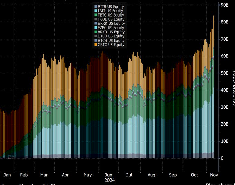Click the Aug x-axis label
235x185 pixels.
pos(151,175)
